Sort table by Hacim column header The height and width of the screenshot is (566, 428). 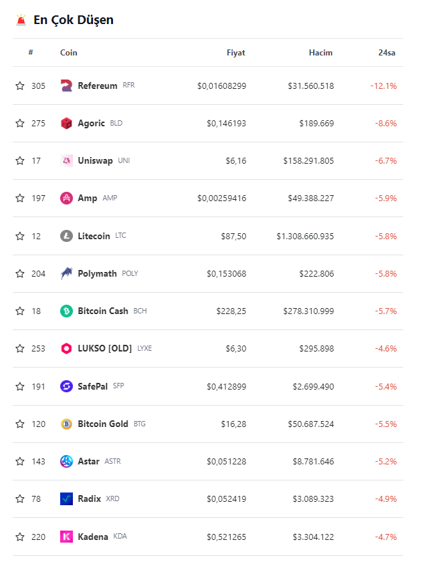click(x=320, y=53)
